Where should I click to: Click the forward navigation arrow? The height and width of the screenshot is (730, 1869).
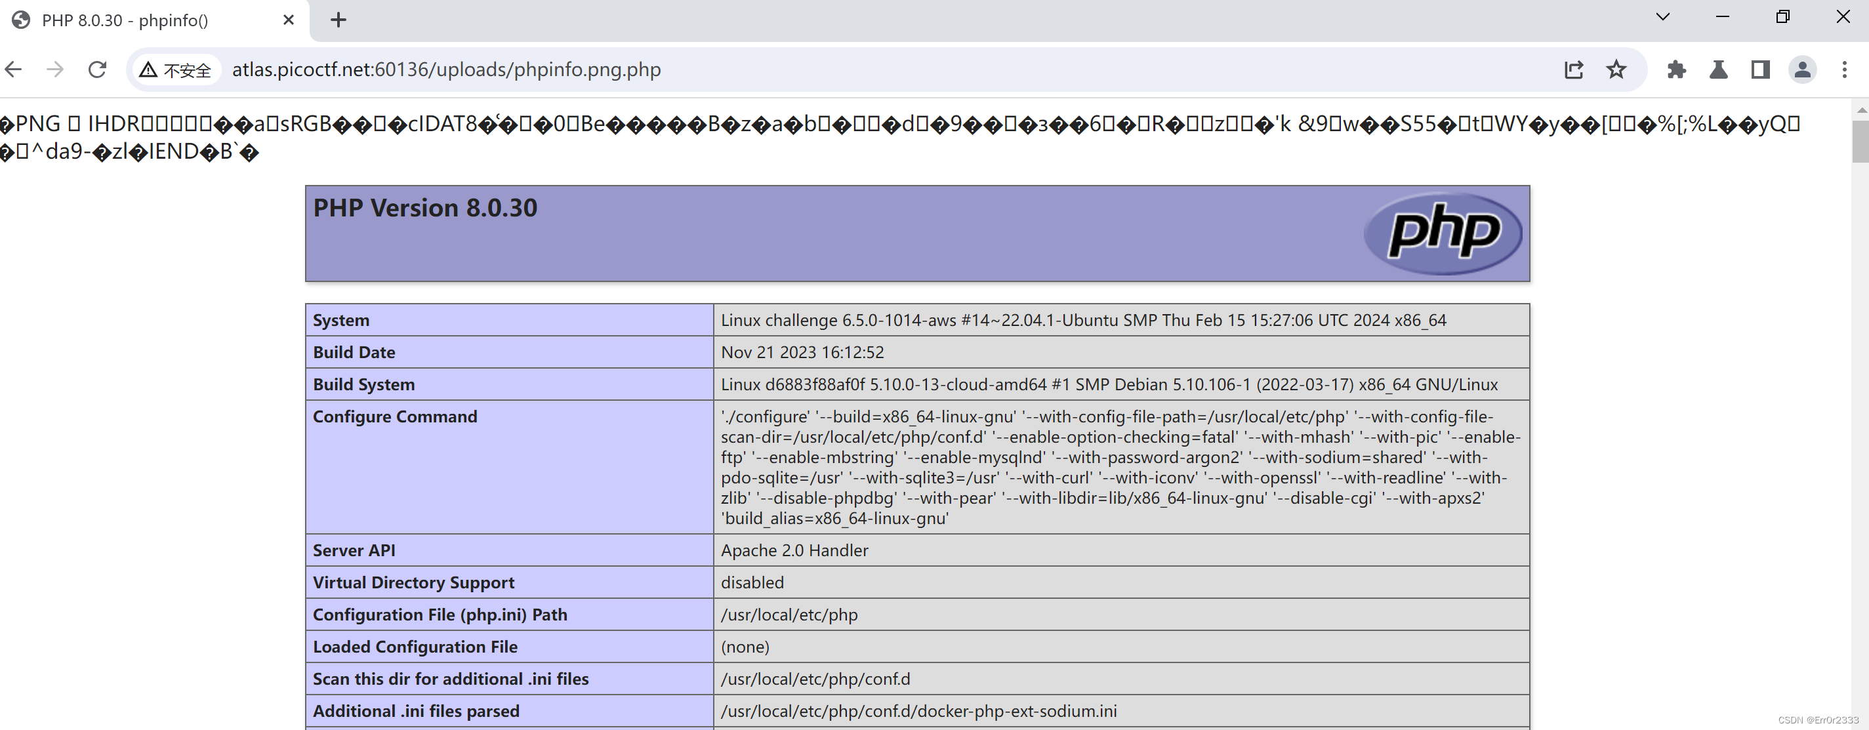(x=55, y=70)
